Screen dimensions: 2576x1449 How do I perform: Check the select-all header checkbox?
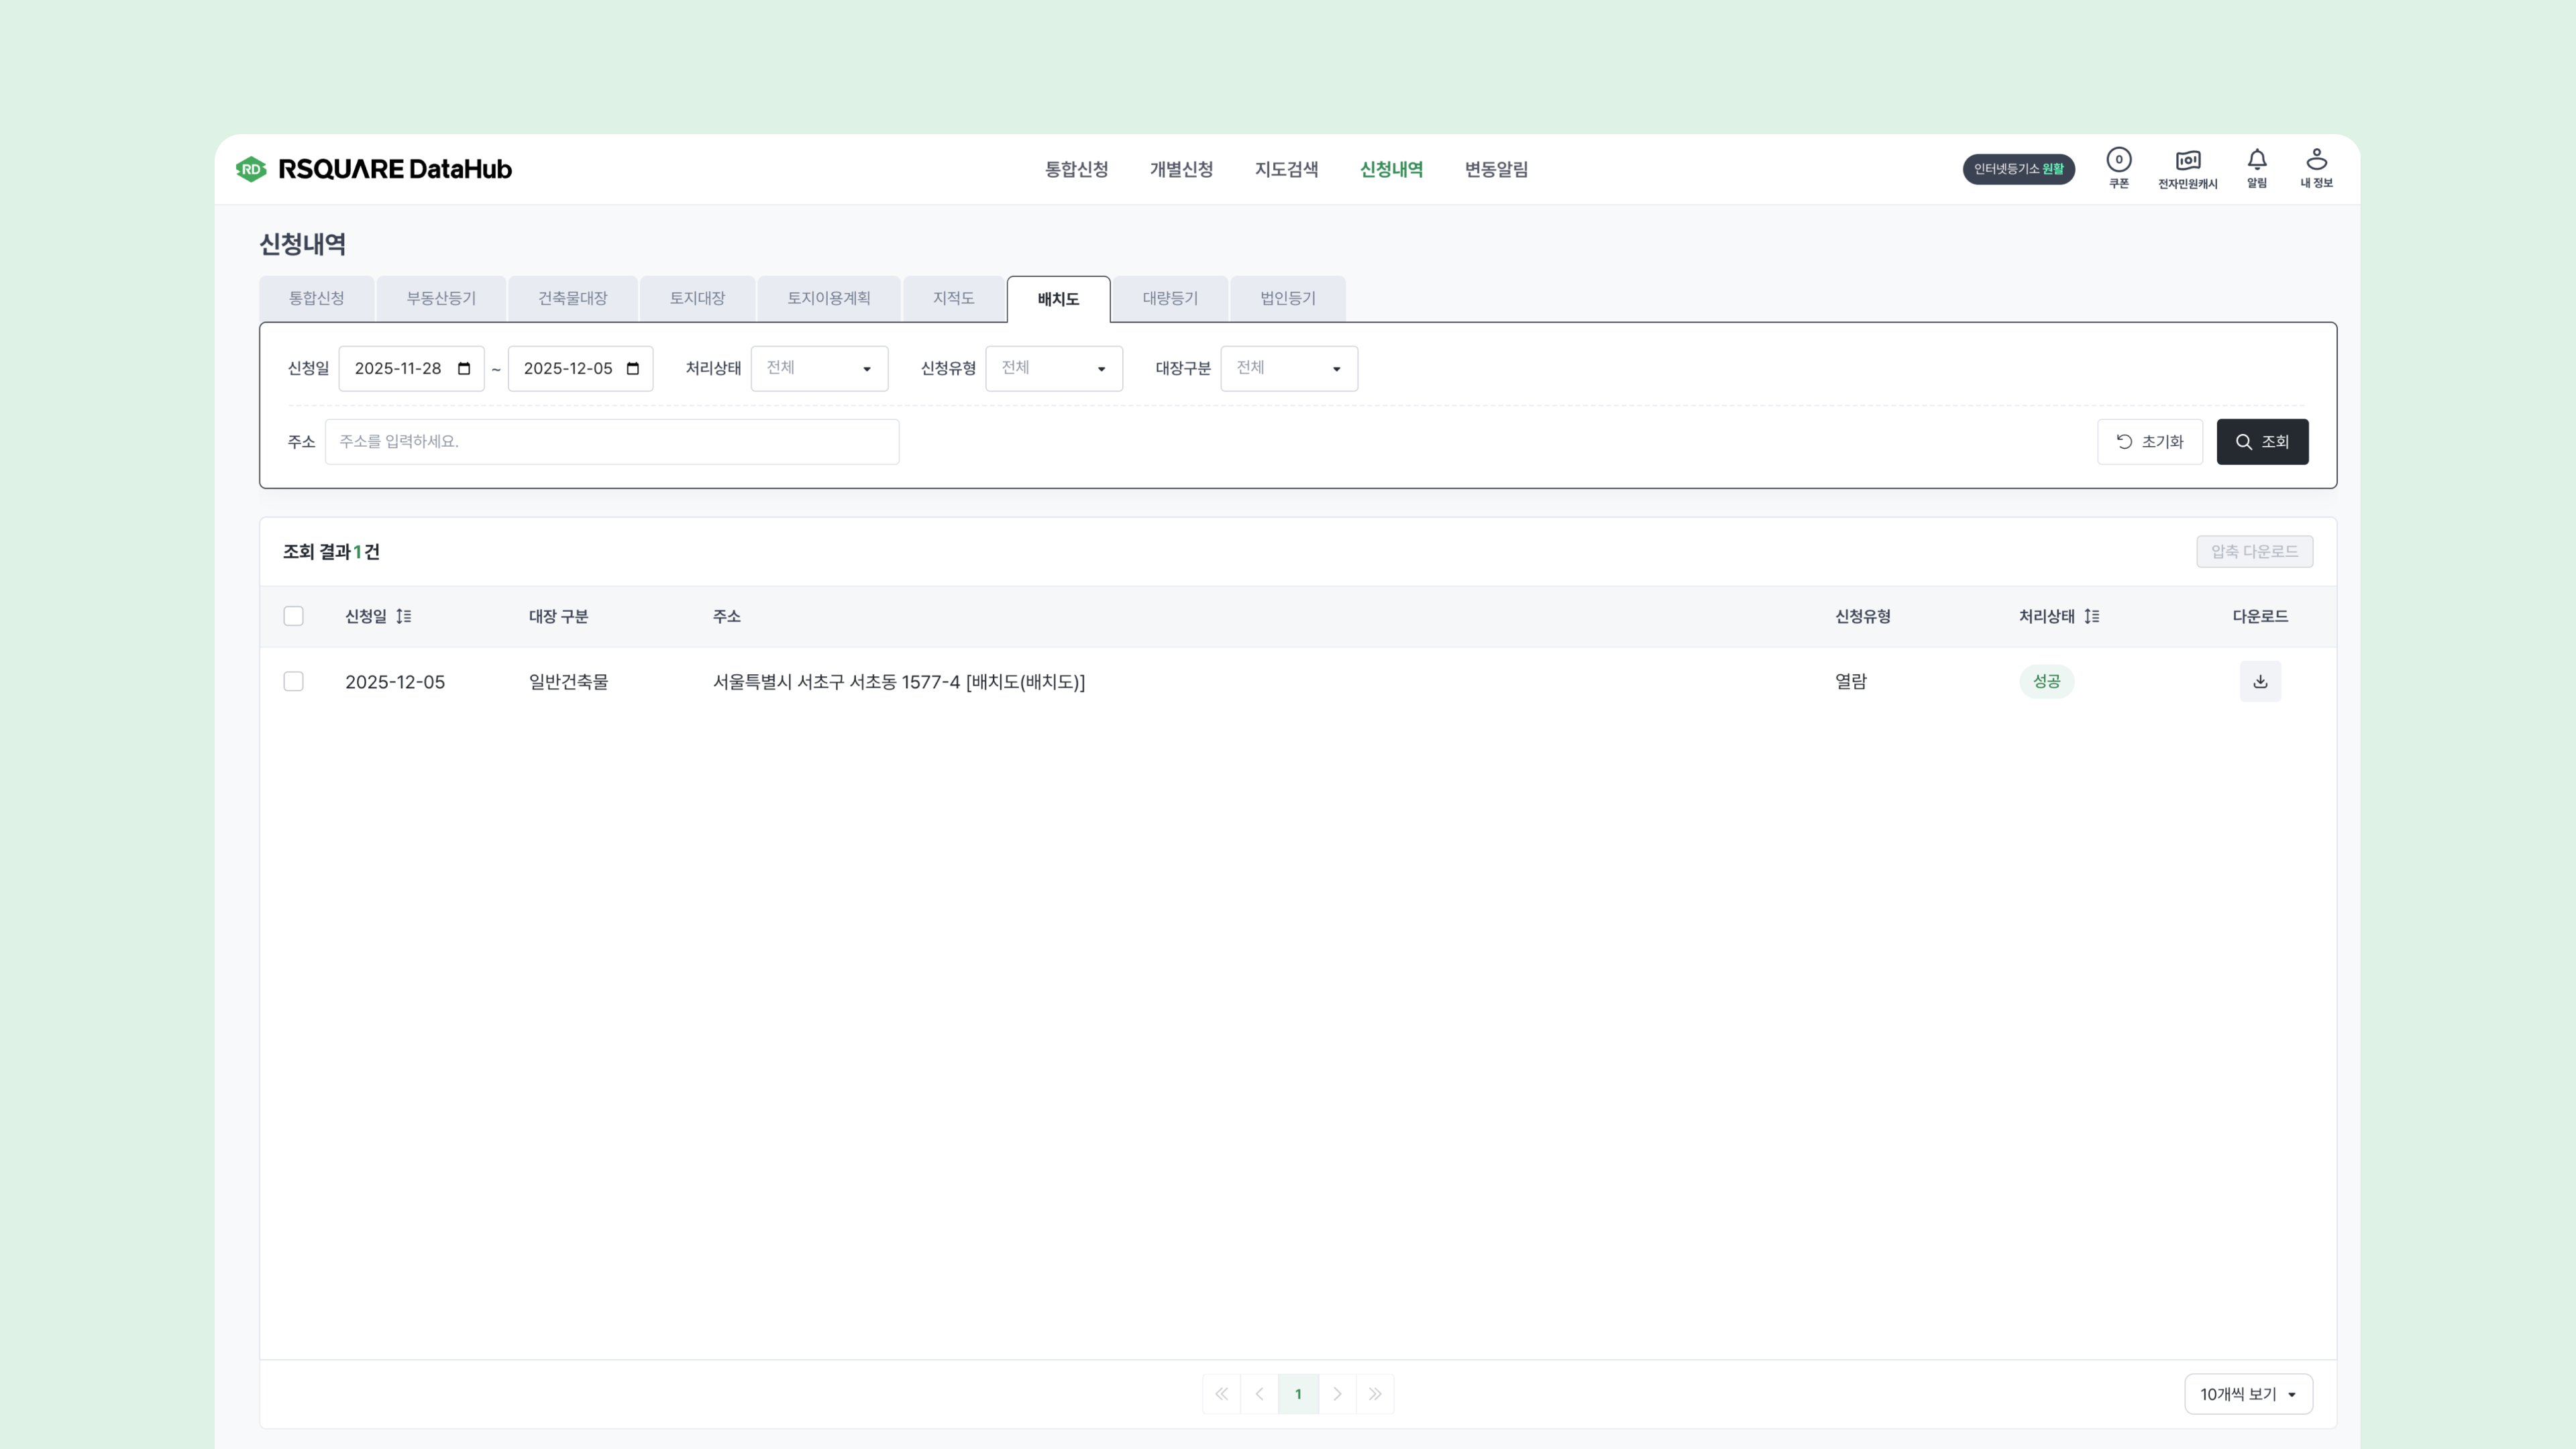[293, 616]
